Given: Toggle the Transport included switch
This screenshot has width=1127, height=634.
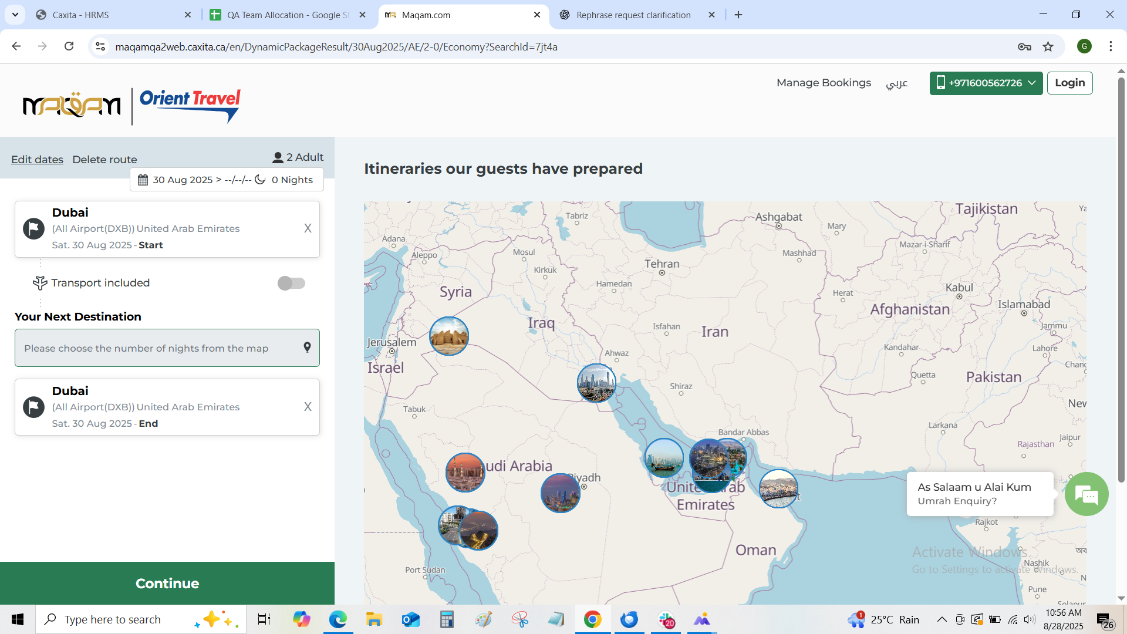Looking at the screenshot, I should [291, 283].
